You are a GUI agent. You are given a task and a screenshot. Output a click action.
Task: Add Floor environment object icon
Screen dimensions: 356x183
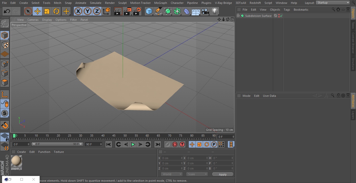196,11
